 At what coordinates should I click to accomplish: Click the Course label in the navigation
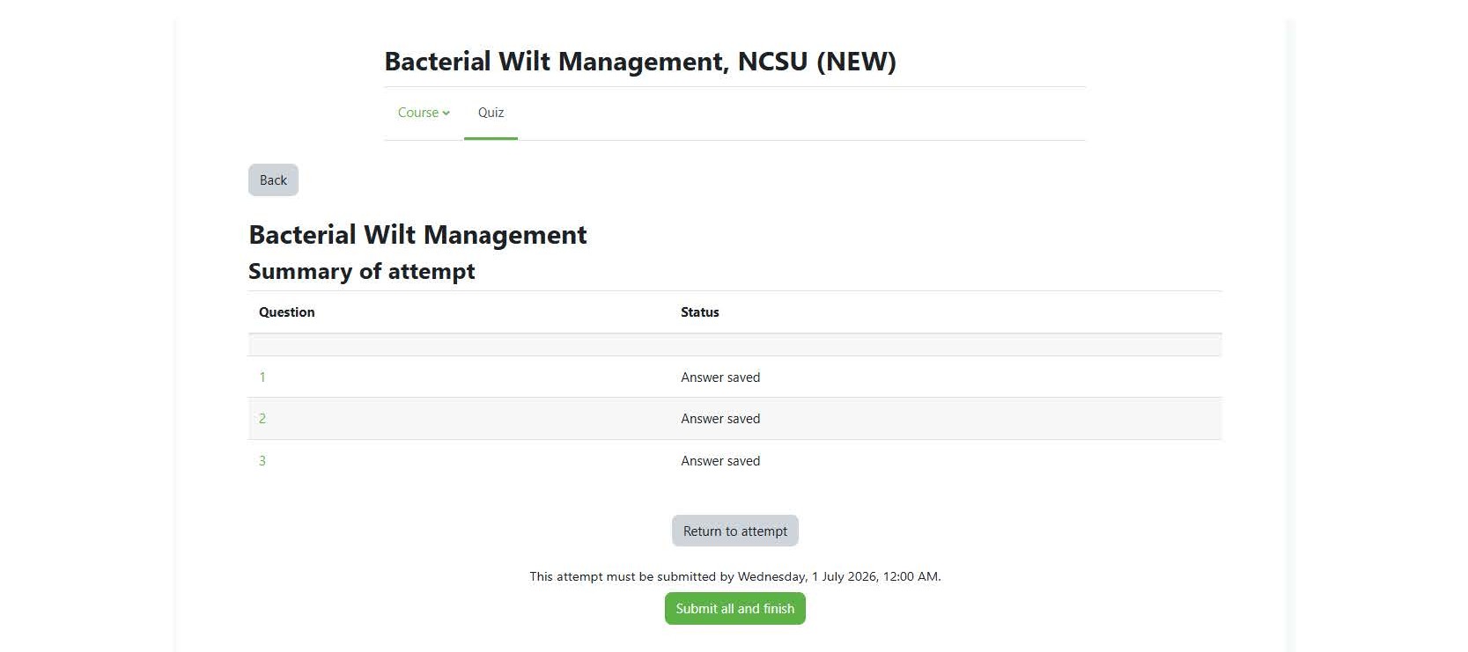click(x=417, y=113)
